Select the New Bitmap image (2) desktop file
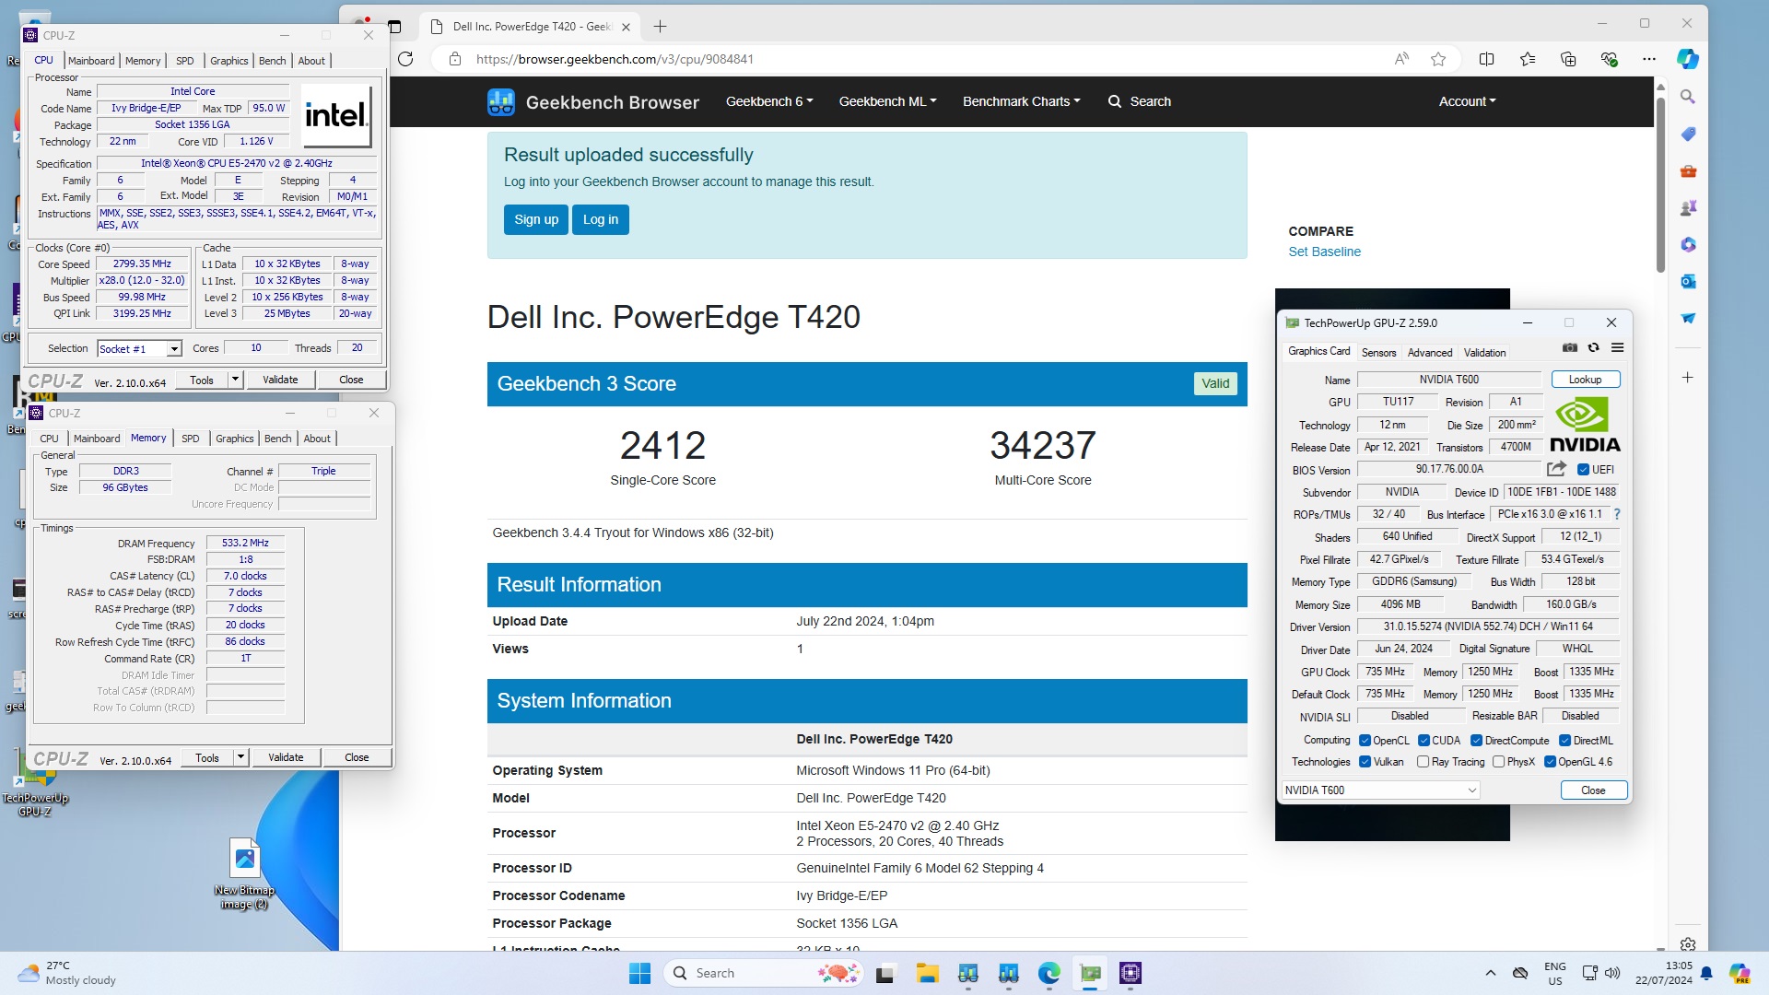The height and width of the screenshot is (995, 1769). pyautogui.click(x=244, y=873)
